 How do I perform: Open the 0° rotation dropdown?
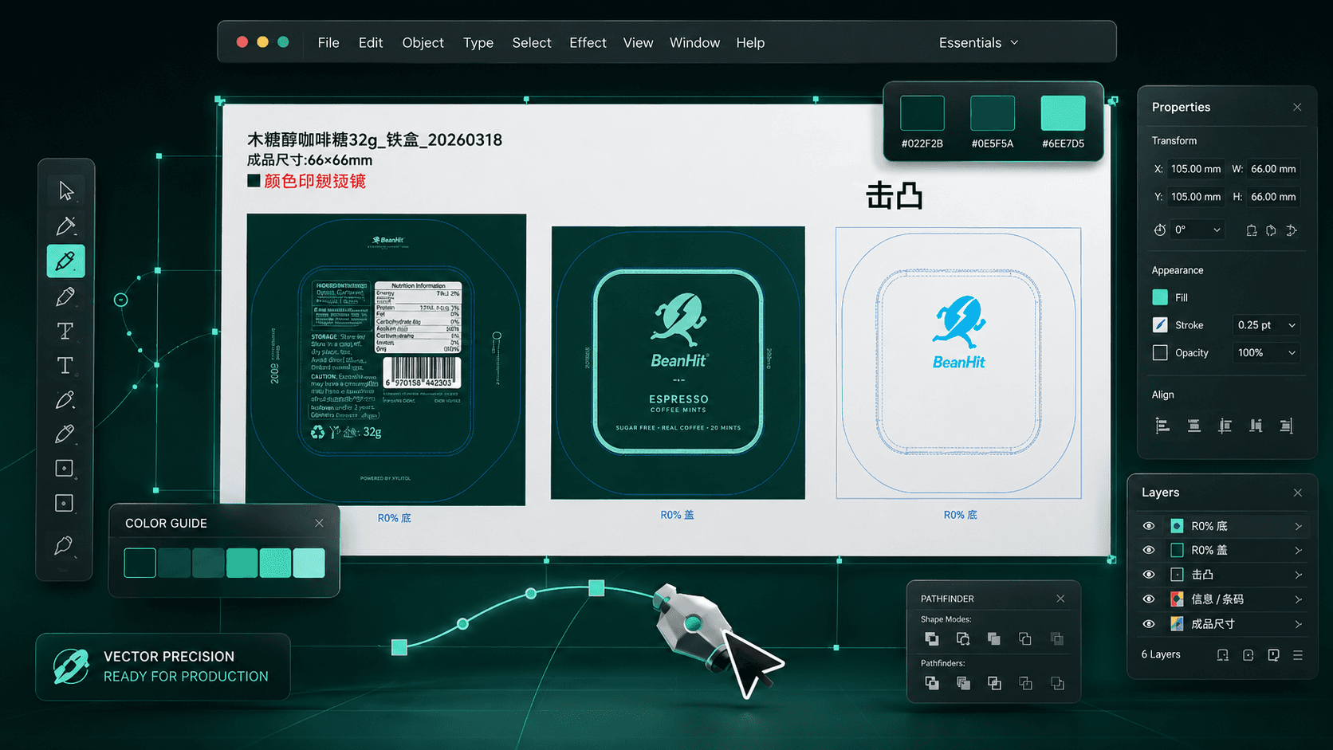(1198, 230)
